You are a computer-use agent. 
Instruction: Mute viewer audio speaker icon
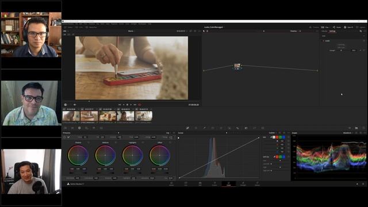click(x=75, y=105)
